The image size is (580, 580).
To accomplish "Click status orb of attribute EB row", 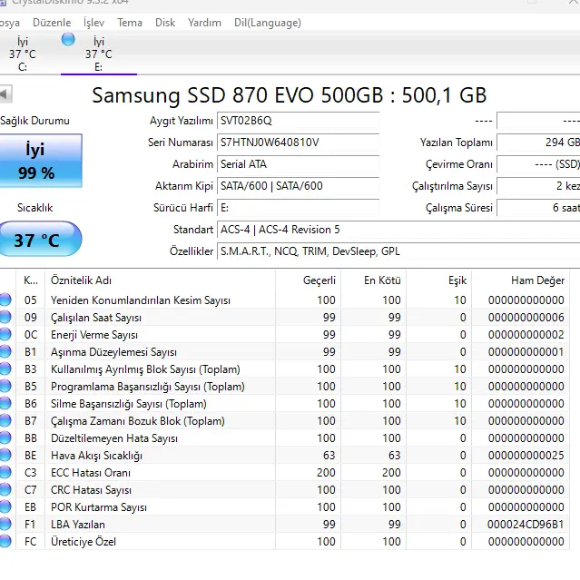I will click(5, 506).
